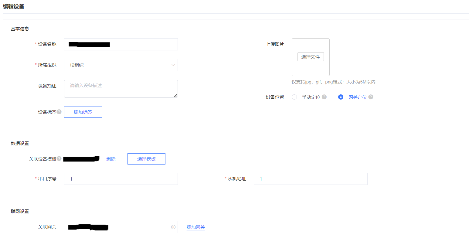The width and height of the screenshot is (469, 241).
Task: Click 选择文件 to upload an image
Action: tap(311, 56)
